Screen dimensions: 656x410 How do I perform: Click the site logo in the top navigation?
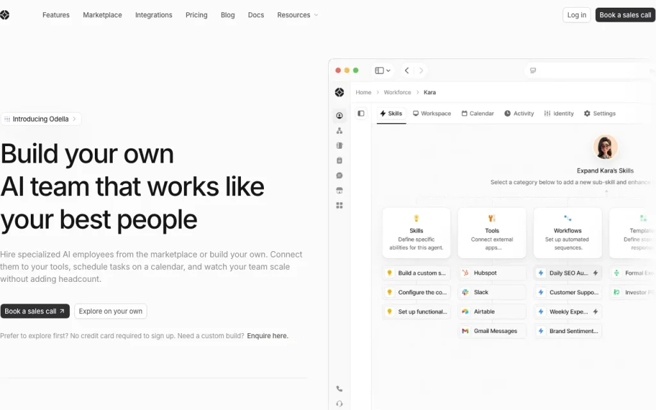click(4, 15)
